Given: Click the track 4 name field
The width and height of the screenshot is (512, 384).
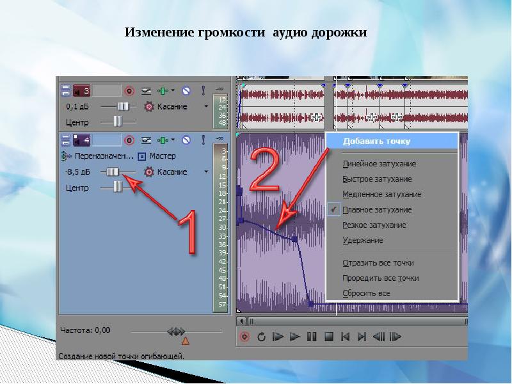Looking at the screenshot, I should coord(108,140).
